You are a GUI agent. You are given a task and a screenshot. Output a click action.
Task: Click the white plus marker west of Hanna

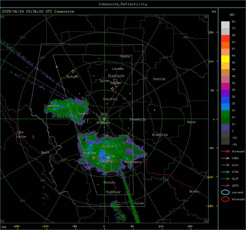[154, 110]
